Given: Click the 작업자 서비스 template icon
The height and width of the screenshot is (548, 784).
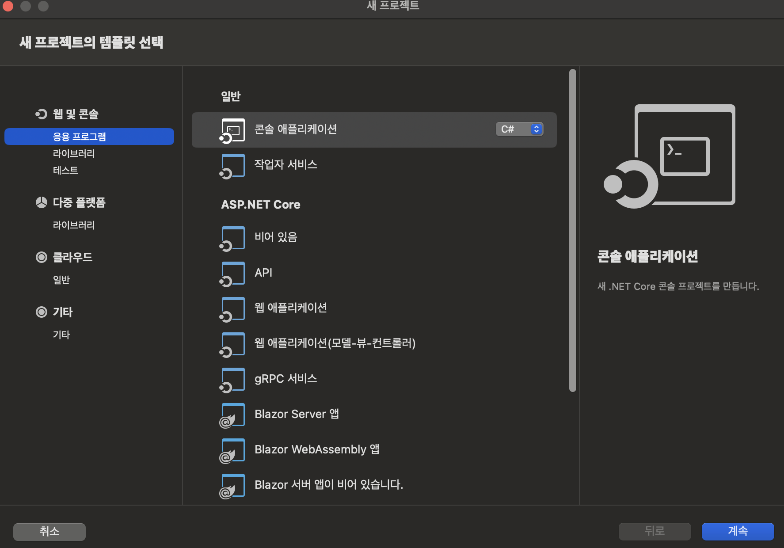Looking at the screenshot, I should pos(232,166).
